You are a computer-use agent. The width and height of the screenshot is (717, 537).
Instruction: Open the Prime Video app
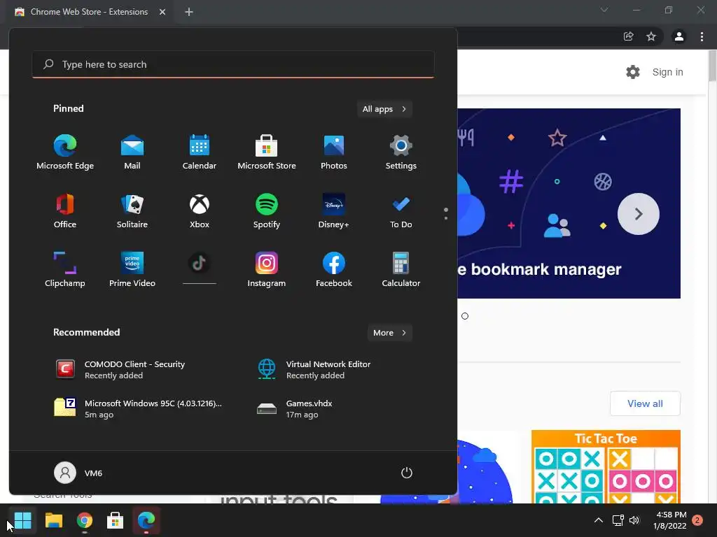(x=132, y=269)
